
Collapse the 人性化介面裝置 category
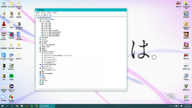coord(38,21)
